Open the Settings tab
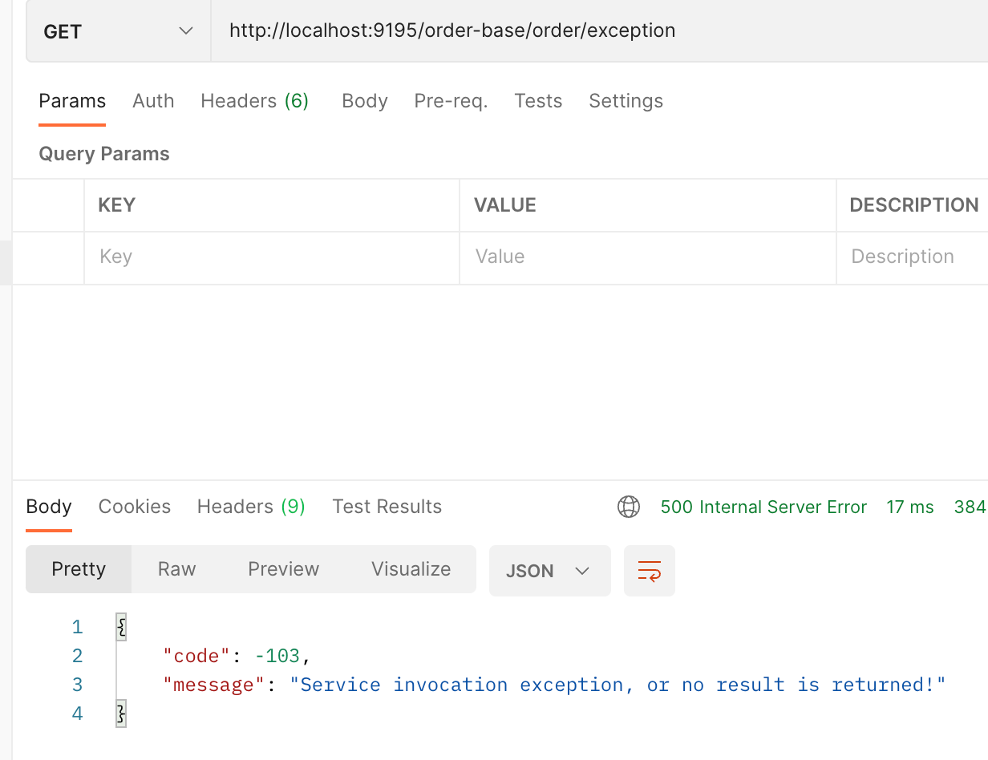 pos(626,101)
